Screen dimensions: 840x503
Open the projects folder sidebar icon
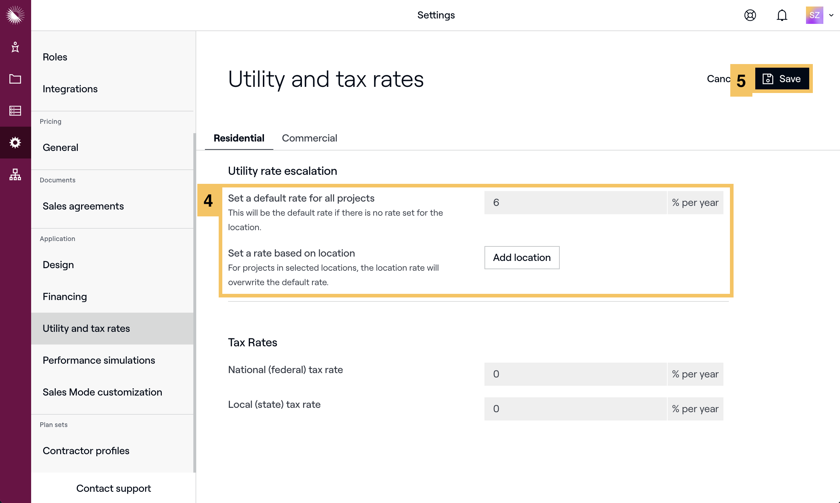point(15,79)
